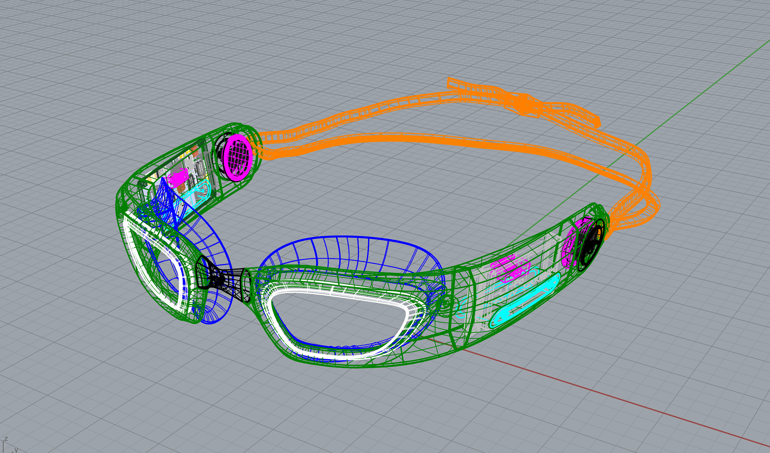Select the black round cap beside the strap loop
Image resolution: width=770 pixels, height=453 pixels.
[x=592, y=245]
